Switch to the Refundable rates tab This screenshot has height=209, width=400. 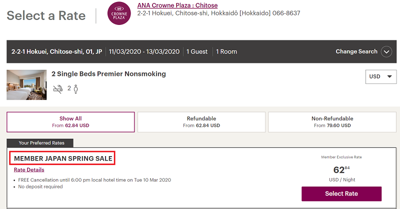click(x=201, y=122)
